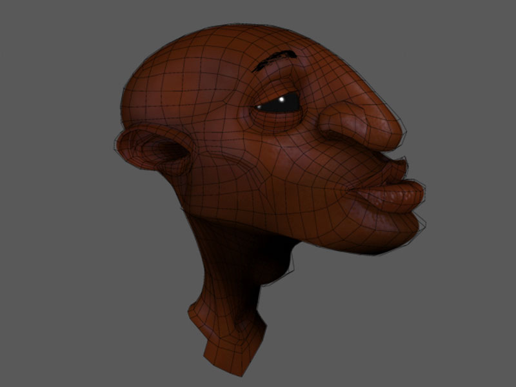
Task: Select the inner ear cavity
Action: 169,152
